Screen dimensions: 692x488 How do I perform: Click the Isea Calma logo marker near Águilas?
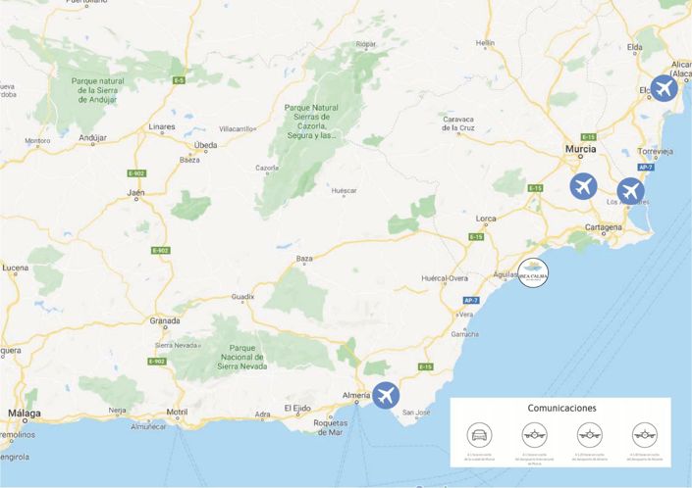tap(533, 273)
